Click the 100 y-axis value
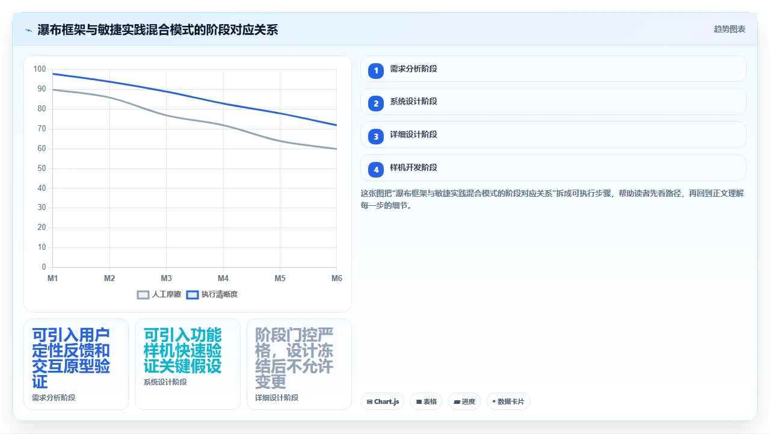This screenshot has height=434, width=770. pos(40,69)
